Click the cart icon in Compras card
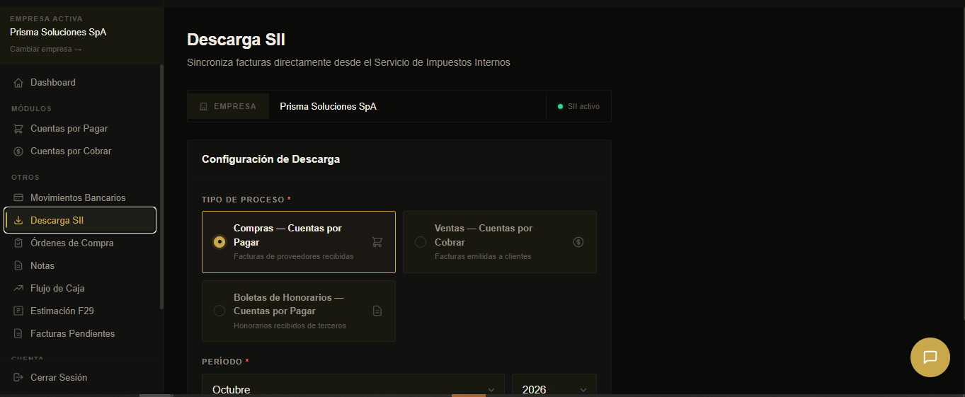965x397 pixels. [x=377, y=242]
